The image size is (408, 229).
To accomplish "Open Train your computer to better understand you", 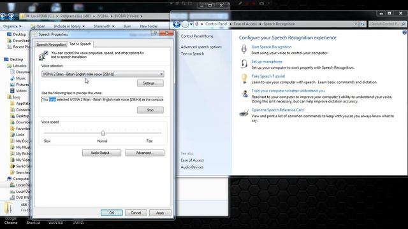I will [288, 91].
